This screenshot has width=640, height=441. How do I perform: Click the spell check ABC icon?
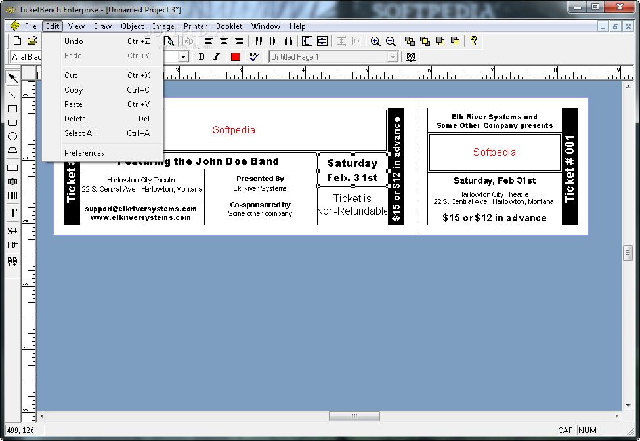254,56
